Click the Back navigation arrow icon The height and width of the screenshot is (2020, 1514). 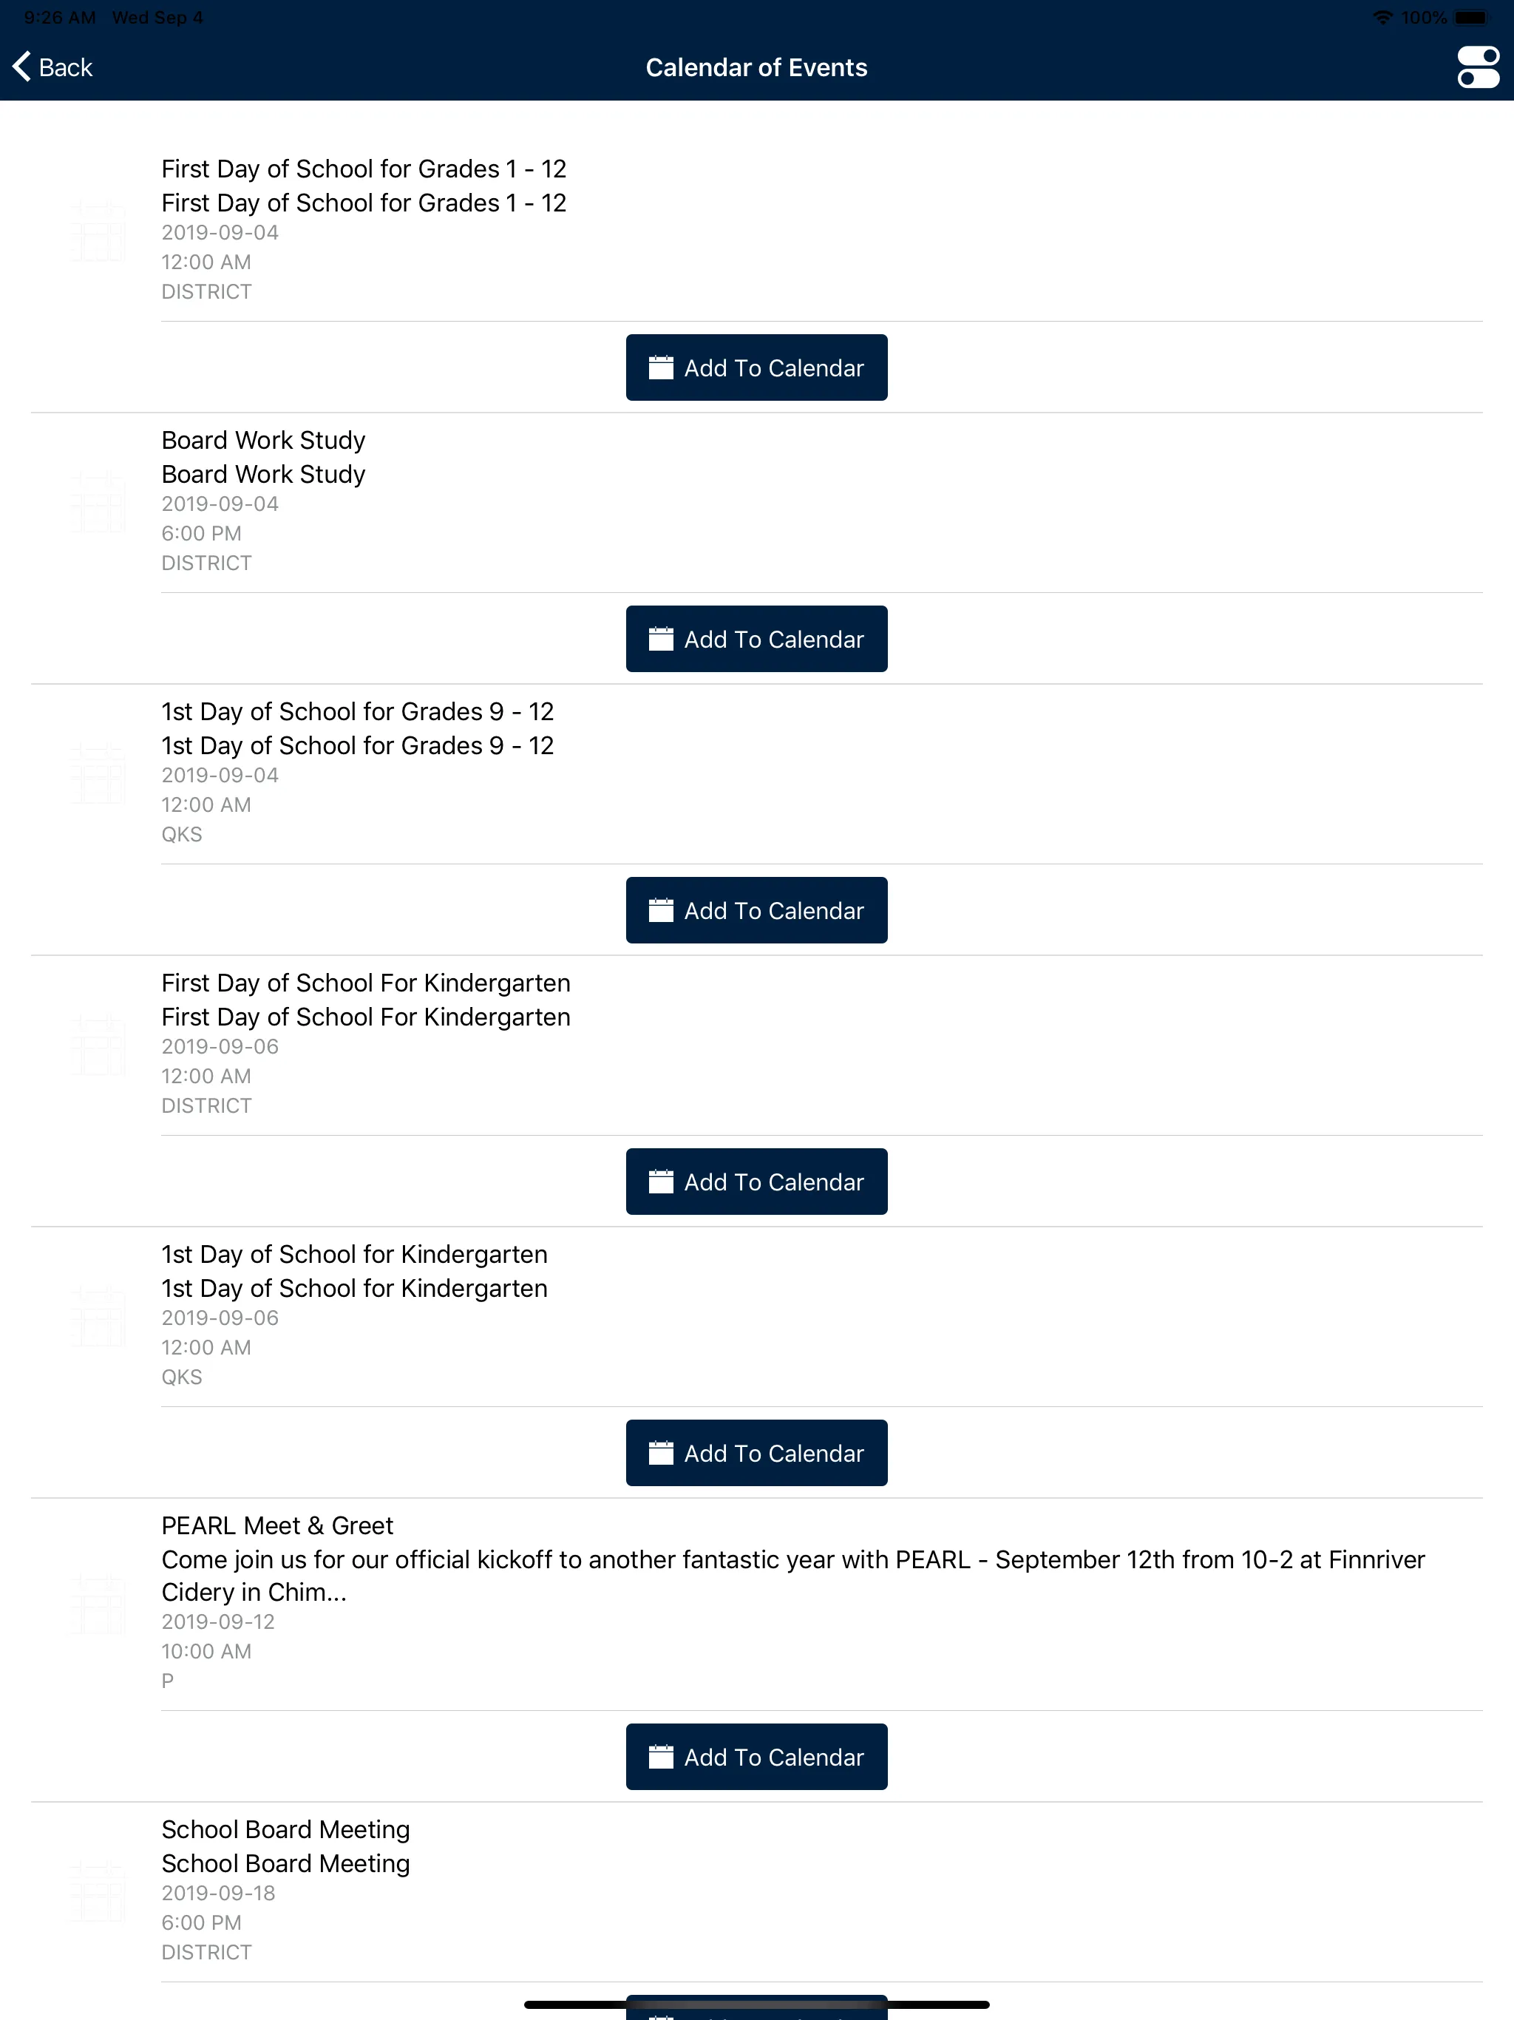[22, 65]
